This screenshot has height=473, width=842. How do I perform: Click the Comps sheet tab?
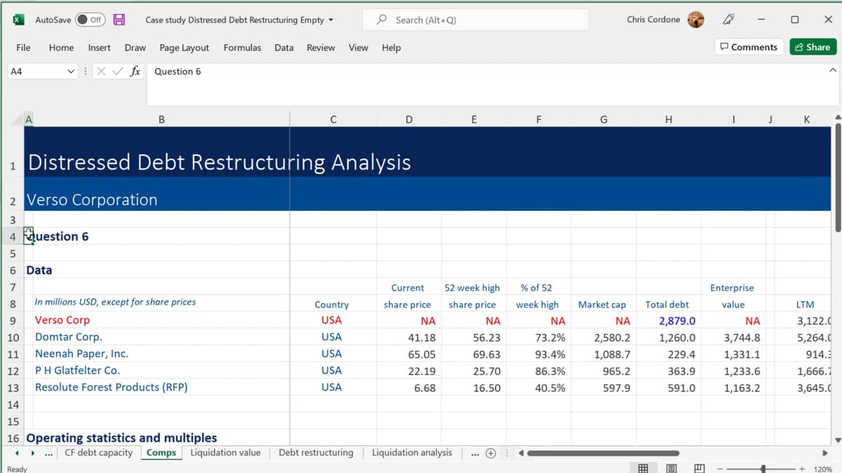click(161, 453)
